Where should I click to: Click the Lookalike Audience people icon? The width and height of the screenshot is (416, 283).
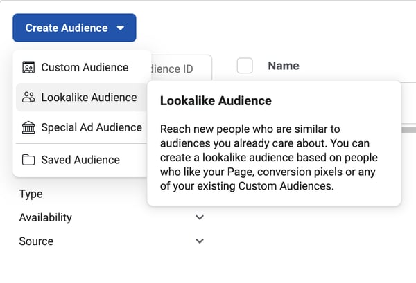pos(28,98)
